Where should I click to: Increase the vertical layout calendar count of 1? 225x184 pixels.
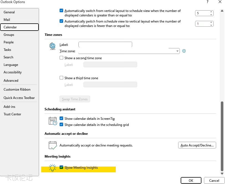click(x=211, y=22)
